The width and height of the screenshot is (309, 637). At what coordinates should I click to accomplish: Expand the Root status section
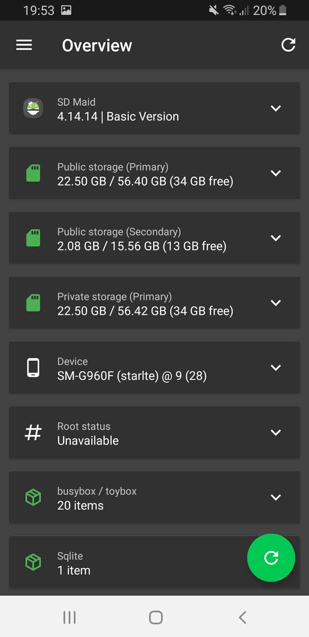(276, 433)
